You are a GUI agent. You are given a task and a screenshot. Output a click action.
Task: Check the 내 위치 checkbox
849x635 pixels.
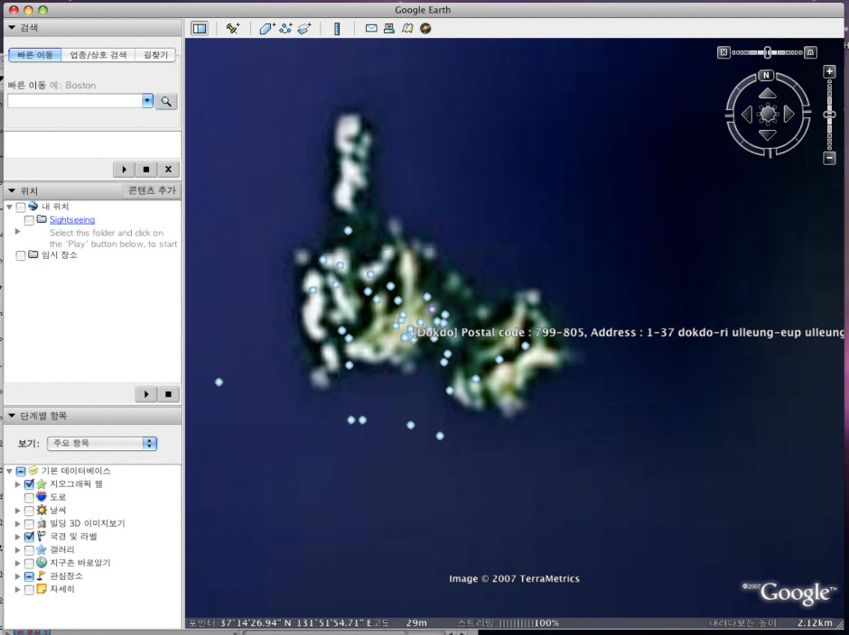pos(21,207)
